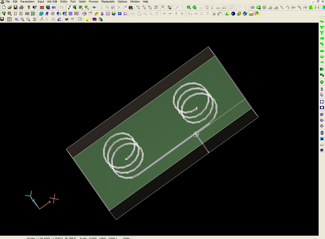Click the white circle on blue square icon

point(322,102)
